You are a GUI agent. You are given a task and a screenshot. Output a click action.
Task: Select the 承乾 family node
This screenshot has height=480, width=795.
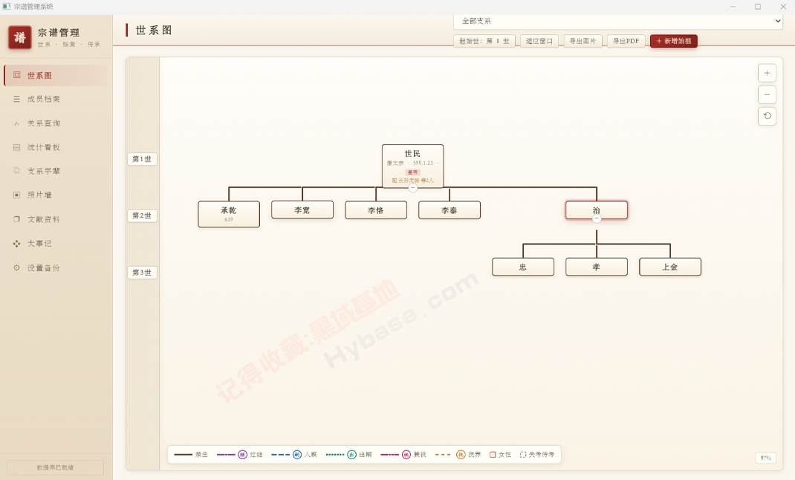[x=229, y=214]
